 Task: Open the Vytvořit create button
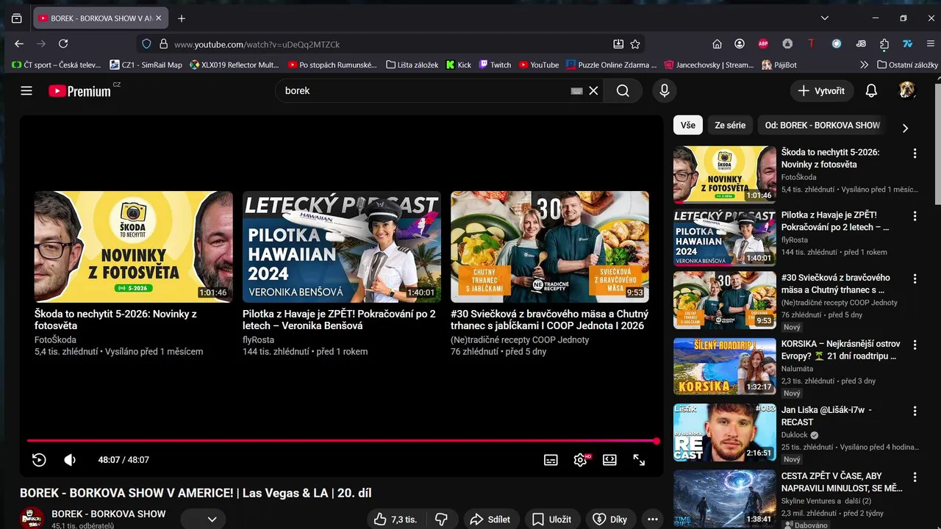click(x=822, y=91)
